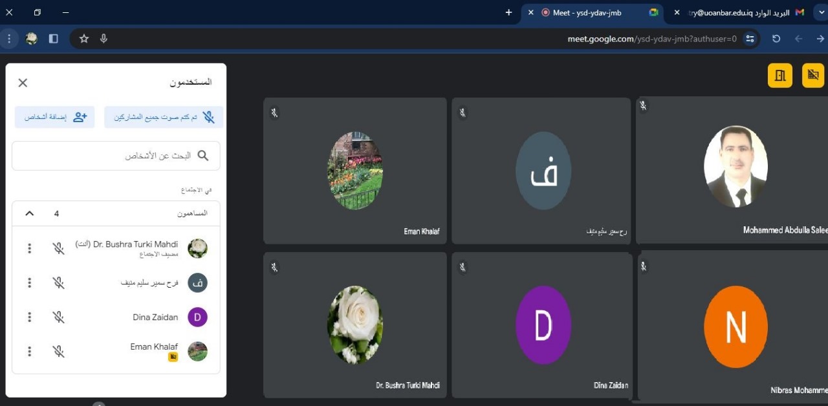Toggle microphone for Eman Khalaf row
828x406 pixels.
pos(59,351)
